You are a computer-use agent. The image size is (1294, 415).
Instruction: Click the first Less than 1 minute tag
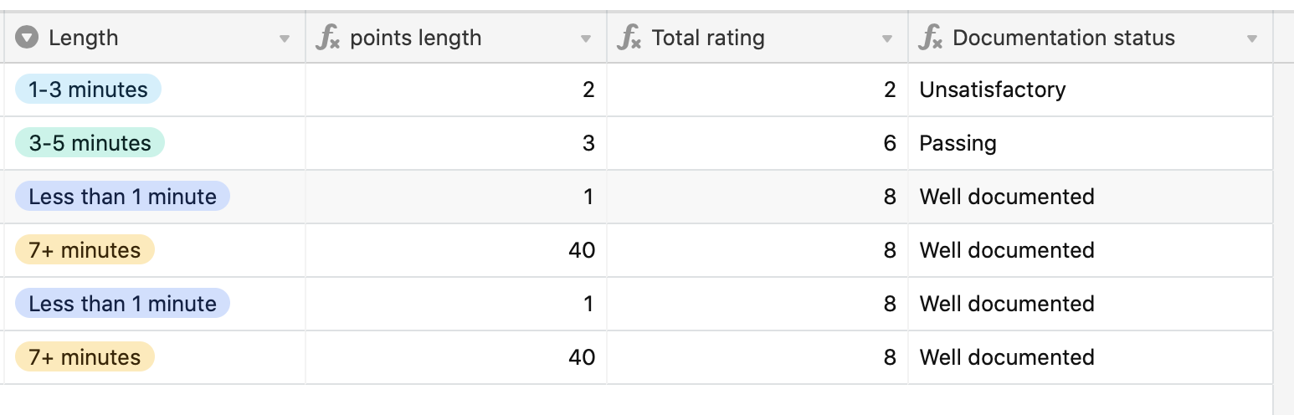[x=122, y=197]
